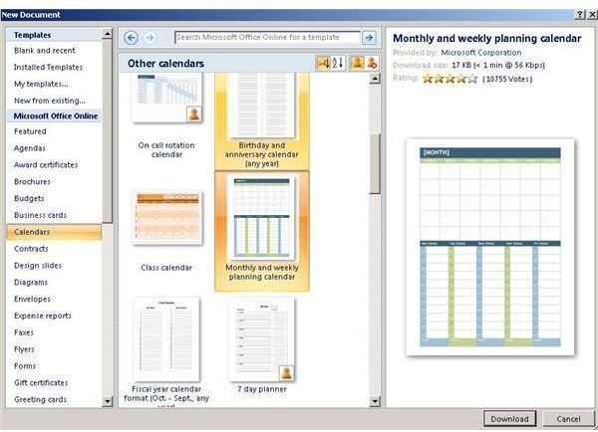Click the forward navigation arrow
Image resolution: width=598 pixels, height=432 pixels.
tap(149, 38)
